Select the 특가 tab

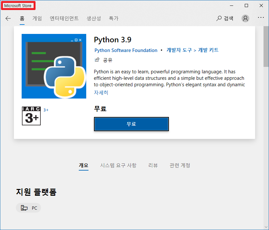coord(114,18)
